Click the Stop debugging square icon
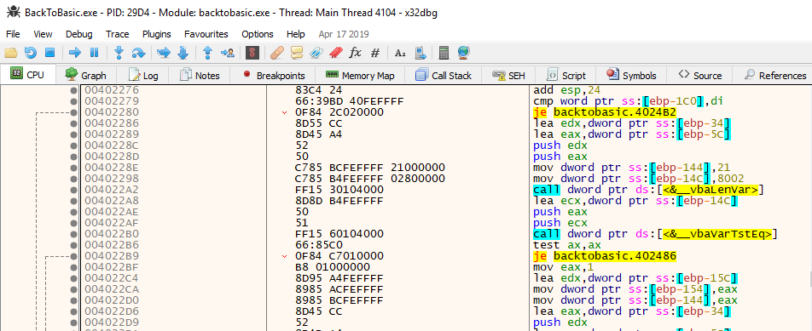Viewport: 812px width, 331px height. (x=49, y=53)
